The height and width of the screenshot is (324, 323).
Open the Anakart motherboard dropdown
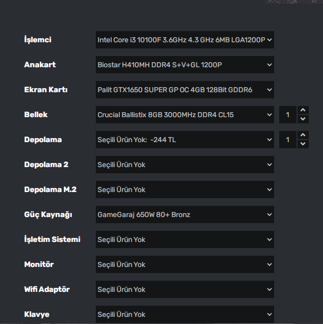(x=184, y=65)
